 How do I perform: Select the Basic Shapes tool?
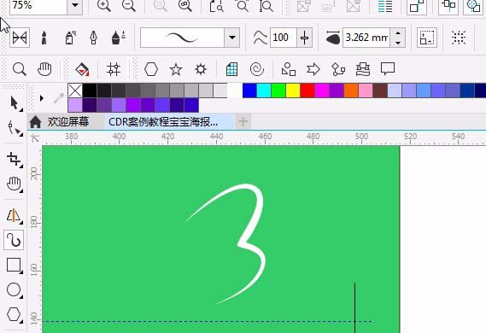coord(288,69)
